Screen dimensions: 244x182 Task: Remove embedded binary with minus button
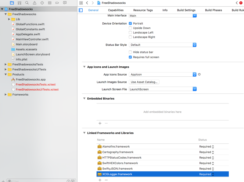pyautogui.click(x=106, y=123)
